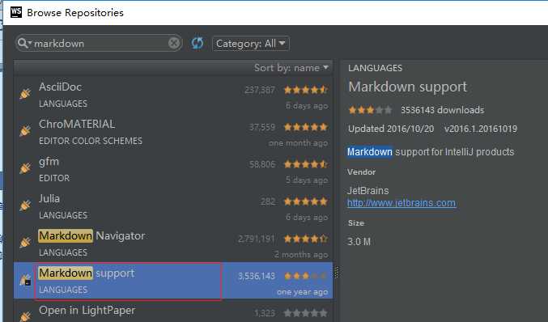The width and height of the screenshot is (548, 322).
Task: Click 'one year ago' in selected row
Action: [x=302, y=292]
